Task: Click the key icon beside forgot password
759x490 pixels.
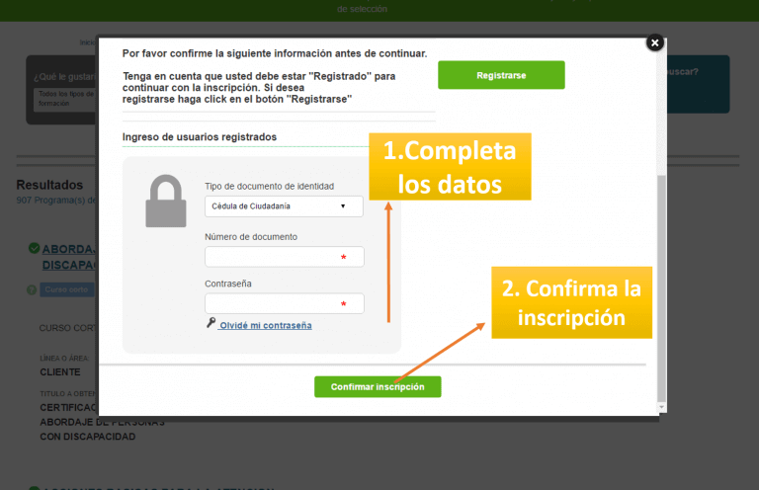Action: coord(211,323)
